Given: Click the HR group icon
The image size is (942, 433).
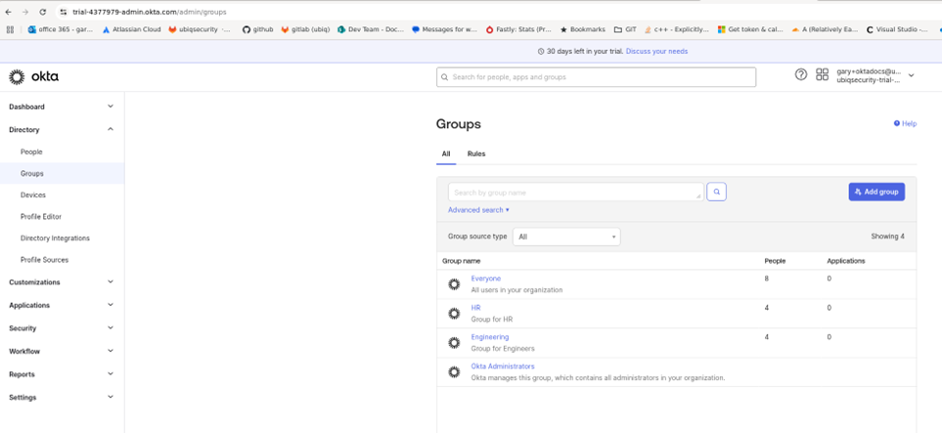Looking at the screenshot, I should (x=454, y=314).
